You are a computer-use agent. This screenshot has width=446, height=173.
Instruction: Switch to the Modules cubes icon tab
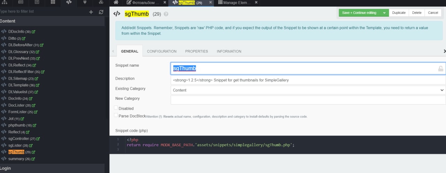101,2
